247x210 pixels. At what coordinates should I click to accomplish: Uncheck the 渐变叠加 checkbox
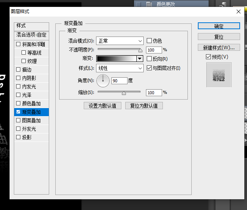coord(18,112)
